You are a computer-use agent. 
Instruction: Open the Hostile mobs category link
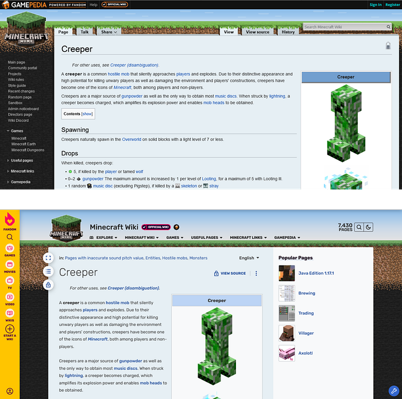(175, 258)
